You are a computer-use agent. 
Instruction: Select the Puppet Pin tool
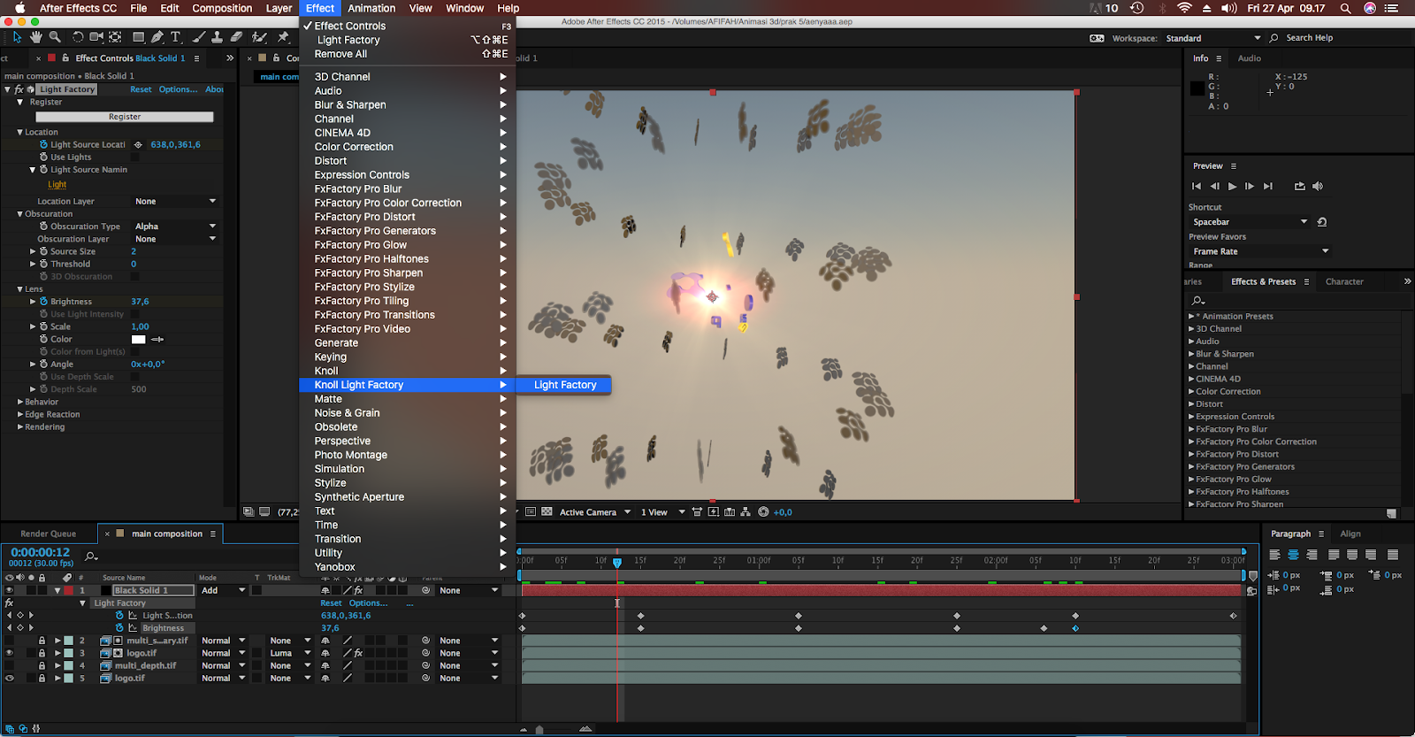[x=284, y=37]
